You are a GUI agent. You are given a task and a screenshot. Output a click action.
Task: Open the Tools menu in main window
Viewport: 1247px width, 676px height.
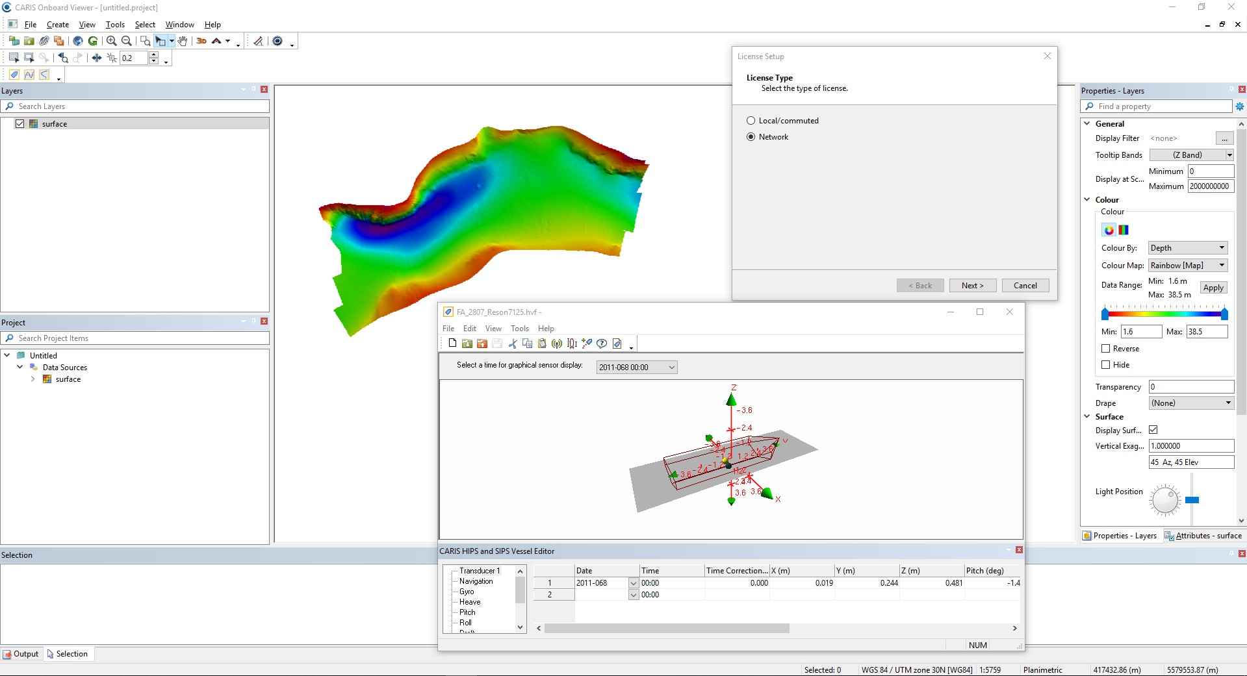click(x=115, y=25)
